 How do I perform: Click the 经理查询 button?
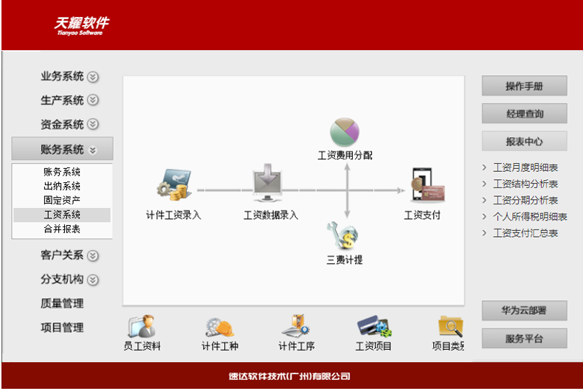tap(524, 114)
